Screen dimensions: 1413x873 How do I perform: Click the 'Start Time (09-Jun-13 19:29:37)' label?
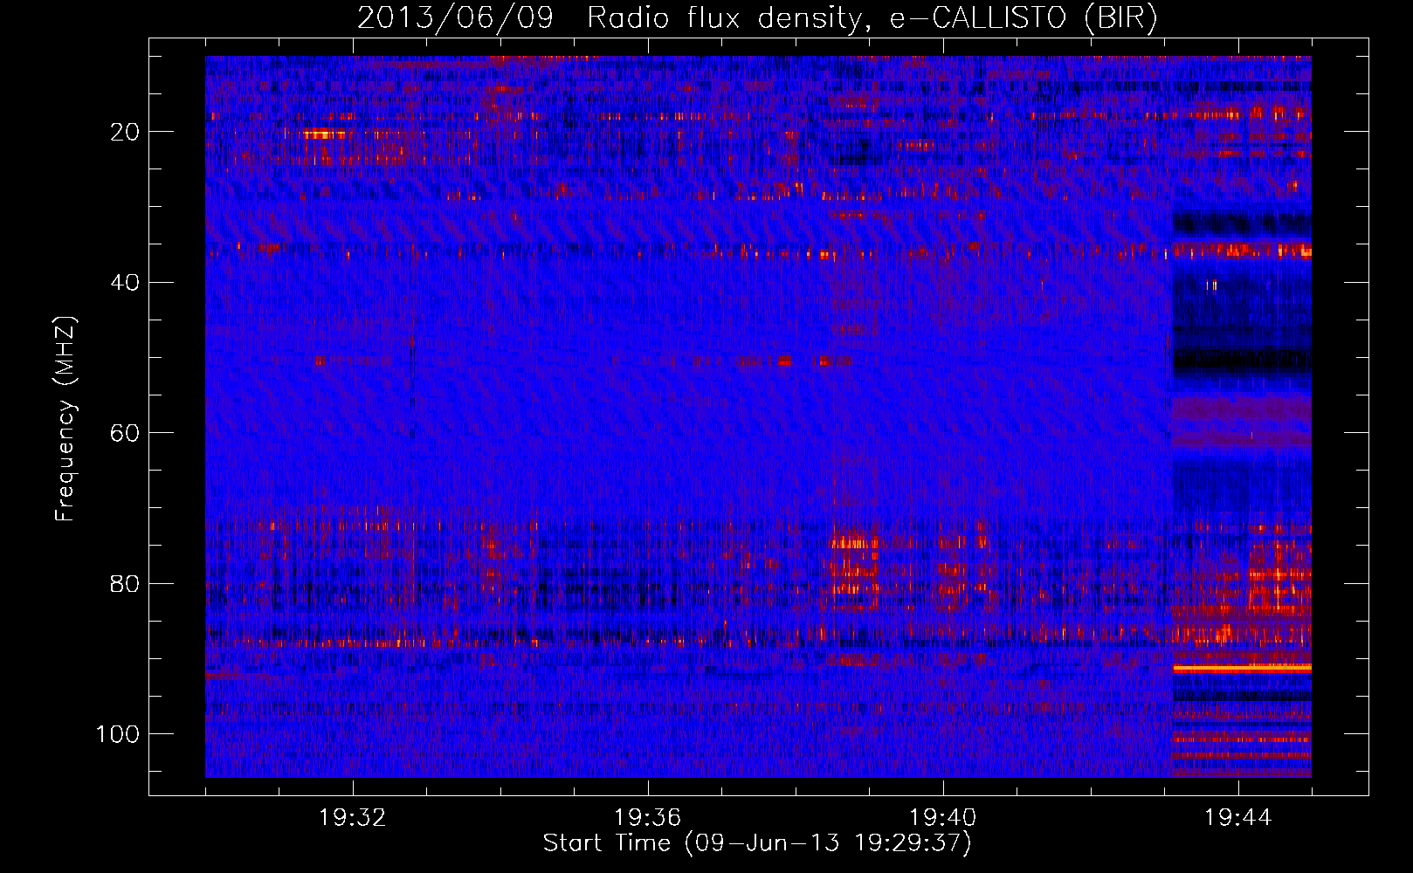[757, 843]
